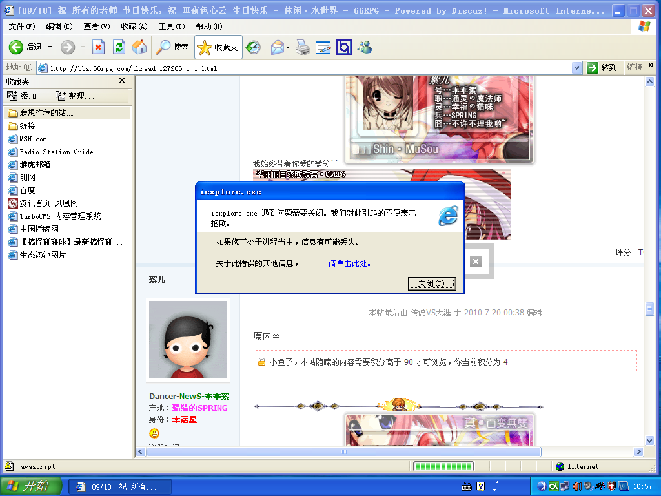
Task: Click the address bar URL field
Action: click(305, 68)
